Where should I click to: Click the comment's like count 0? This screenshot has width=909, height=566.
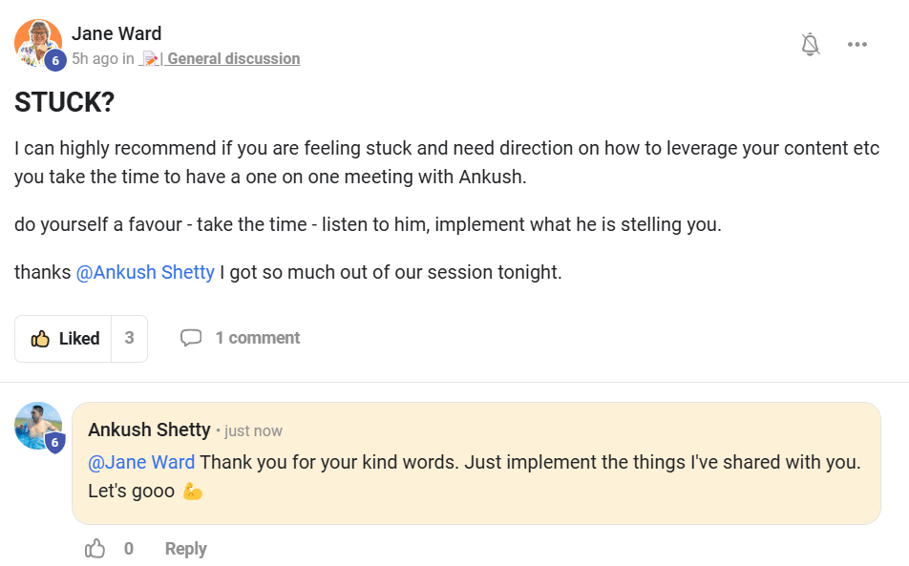point(129,549)
